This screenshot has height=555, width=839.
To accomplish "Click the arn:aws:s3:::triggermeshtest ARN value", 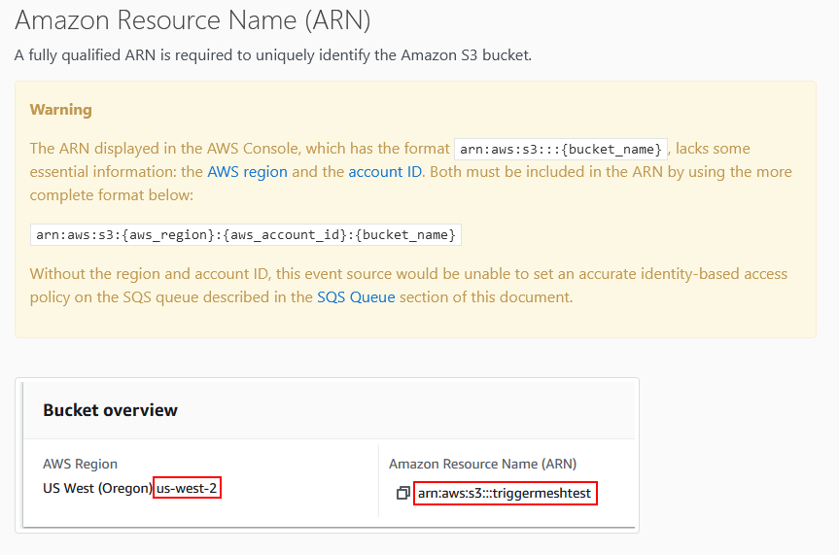I will coord(505,493).
